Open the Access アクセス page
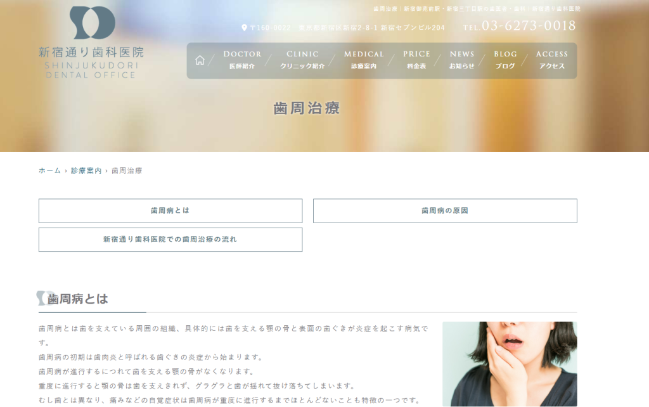Screen dimensions: 649x407 (x=551, y=60)
